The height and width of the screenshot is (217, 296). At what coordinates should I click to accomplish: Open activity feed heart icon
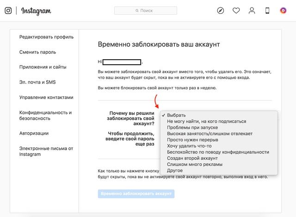click(x=236, y=11)
